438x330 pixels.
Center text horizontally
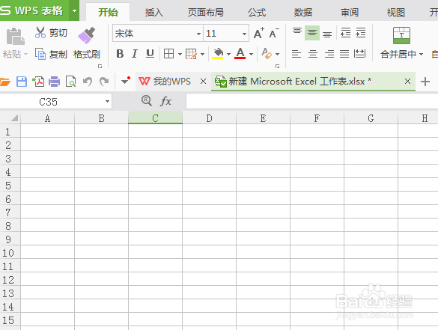tap(313, 54)
